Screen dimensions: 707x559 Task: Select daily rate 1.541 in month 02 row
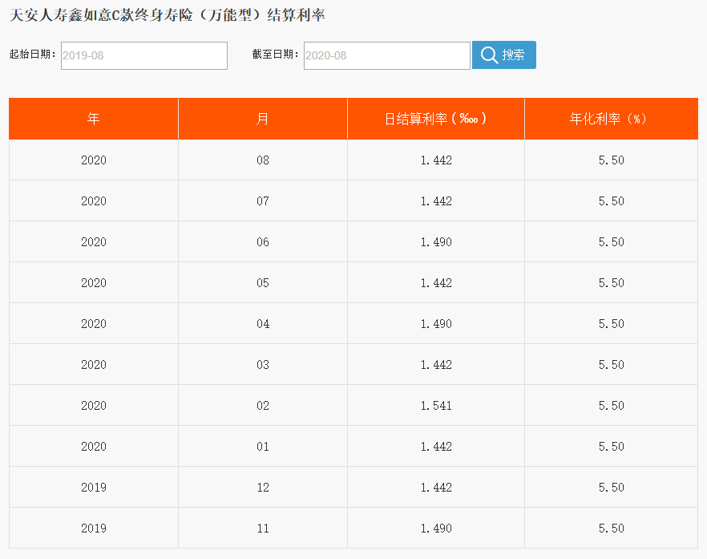pyautogui.click(x=436, y=406)
